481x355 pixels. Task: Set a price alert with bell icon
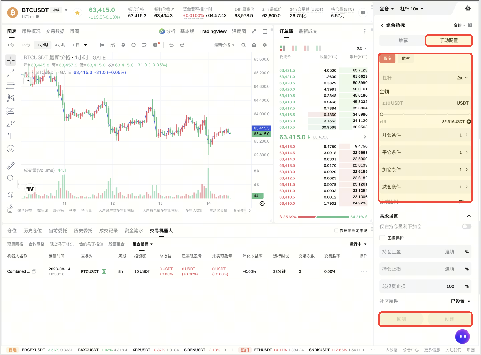coord(123,45)
